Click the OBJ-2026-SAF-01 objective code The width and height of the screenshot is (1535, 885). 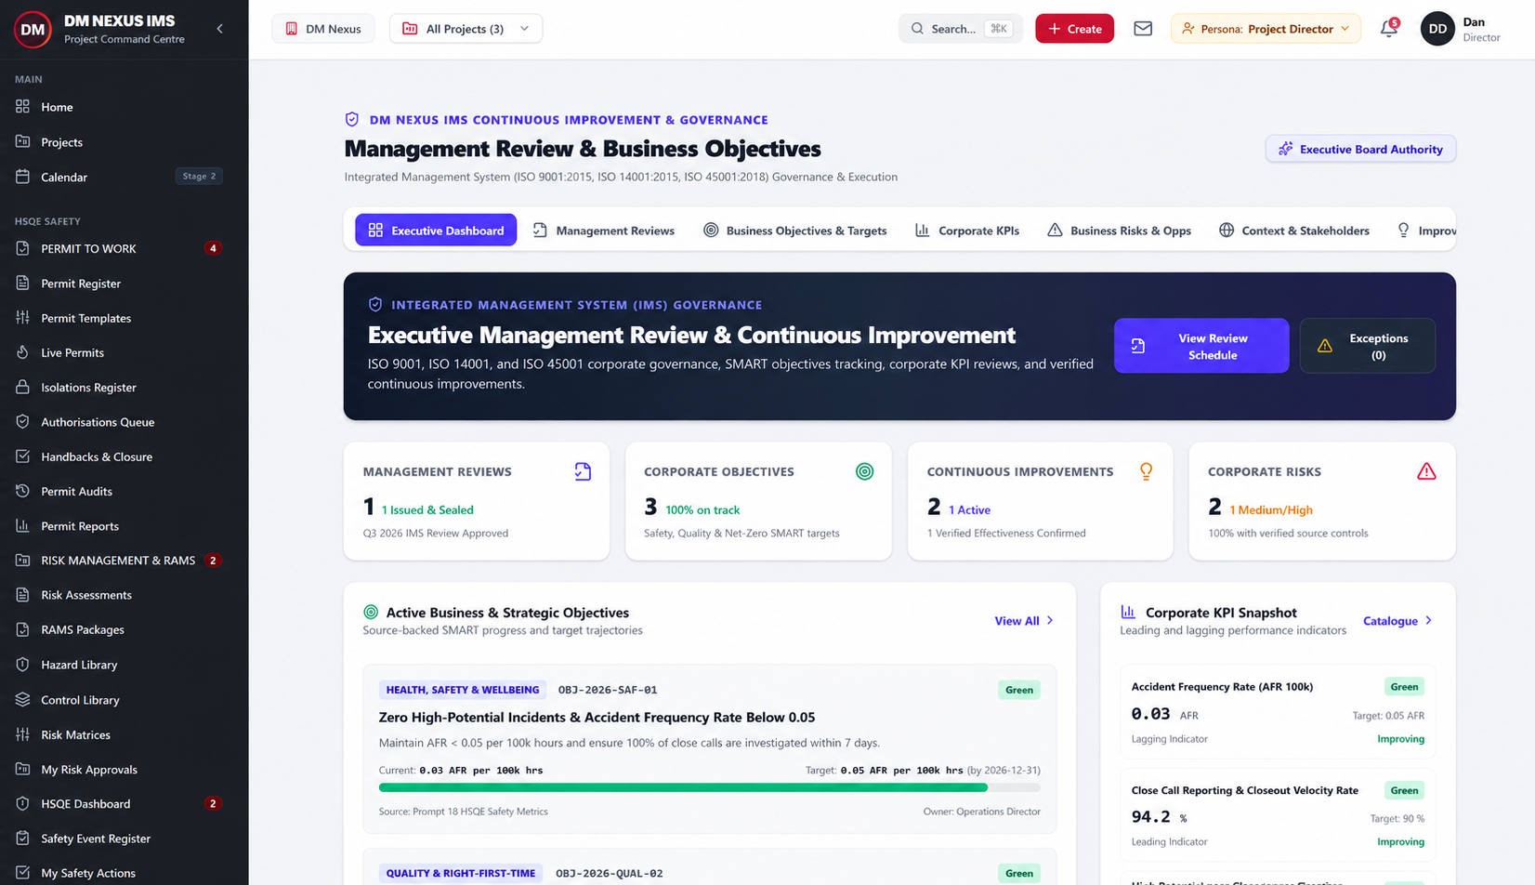coord(608,690)
